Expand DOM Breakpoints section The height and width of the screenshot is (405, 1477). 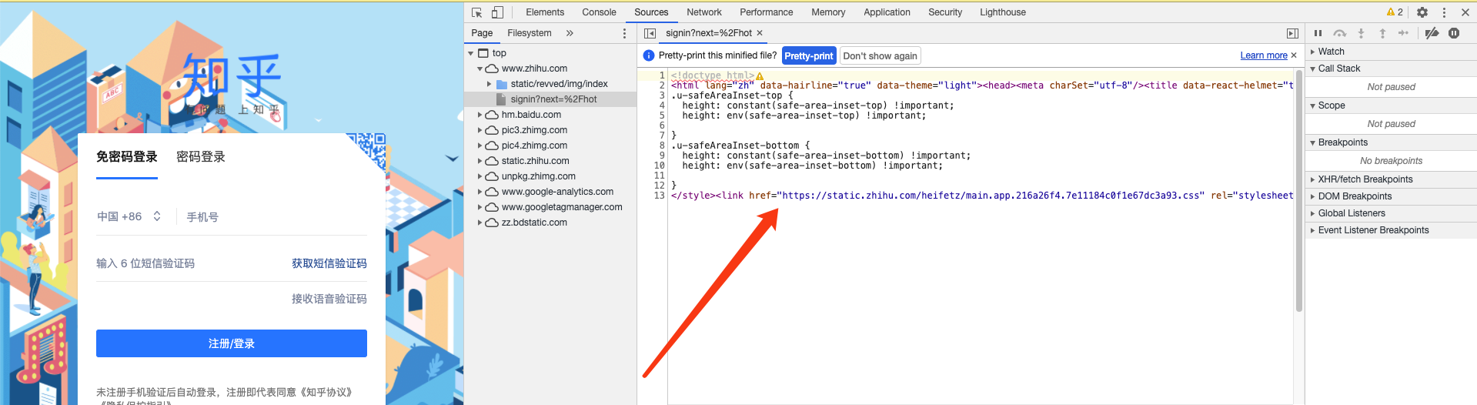[x=1391, y=196]
